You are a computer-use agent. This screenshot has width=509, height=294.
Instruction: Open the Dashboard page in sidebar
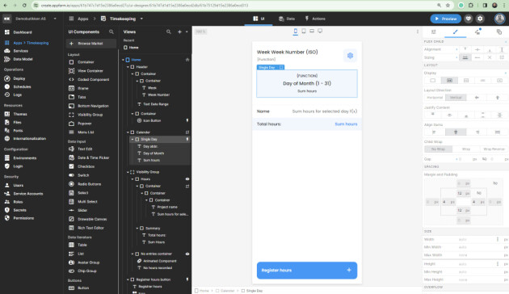pos(22,32)
